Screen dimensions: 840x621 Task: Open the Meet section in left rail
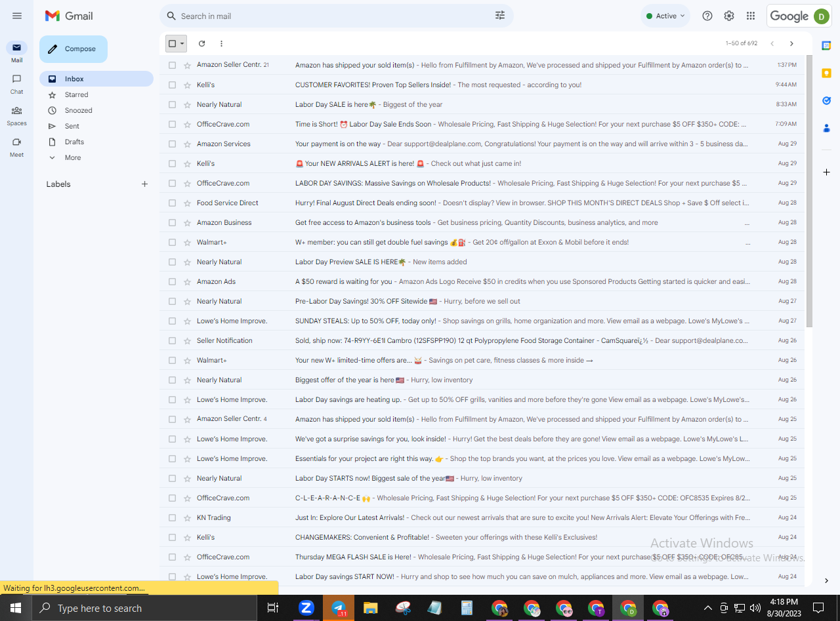(x=17, y=146)
